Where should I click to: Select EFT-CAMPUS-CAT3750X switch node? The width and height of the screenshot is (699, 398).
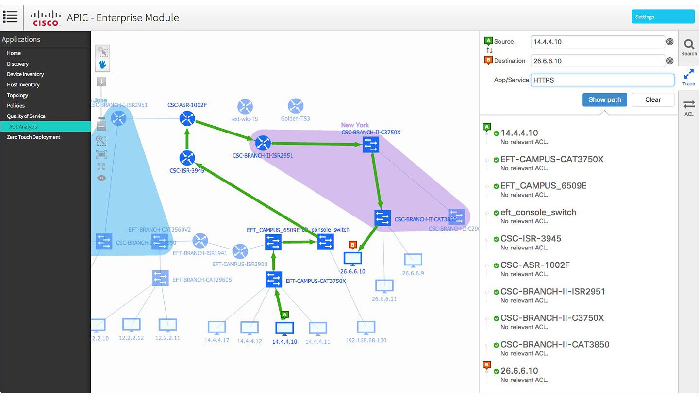[274, 279]
